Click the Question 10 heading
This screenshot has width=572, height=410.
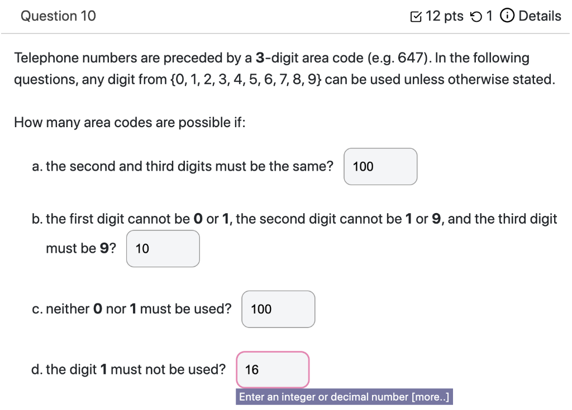pyautogui.click(x=58, y=16)
